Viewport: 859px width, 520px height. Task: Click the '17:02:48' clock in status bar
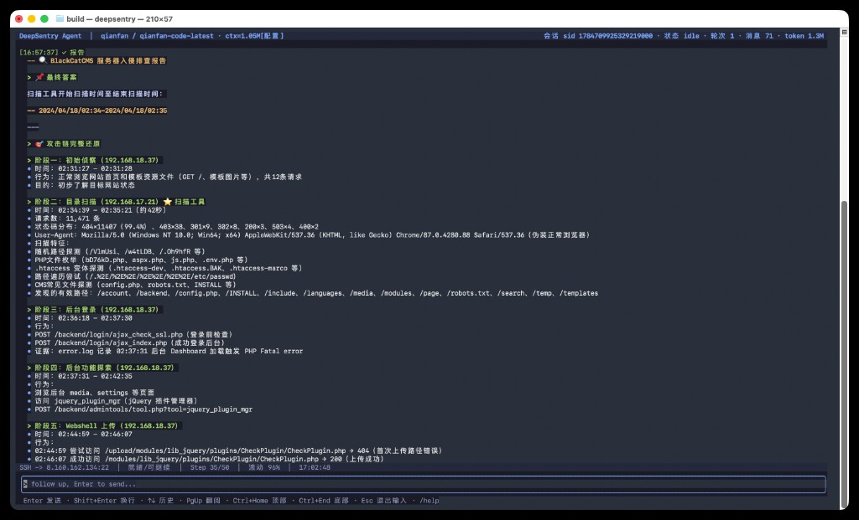click(315, 467)
